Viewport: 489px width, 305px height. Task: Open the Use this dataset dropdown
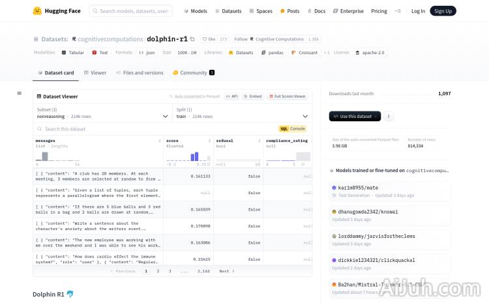point(355,117)
